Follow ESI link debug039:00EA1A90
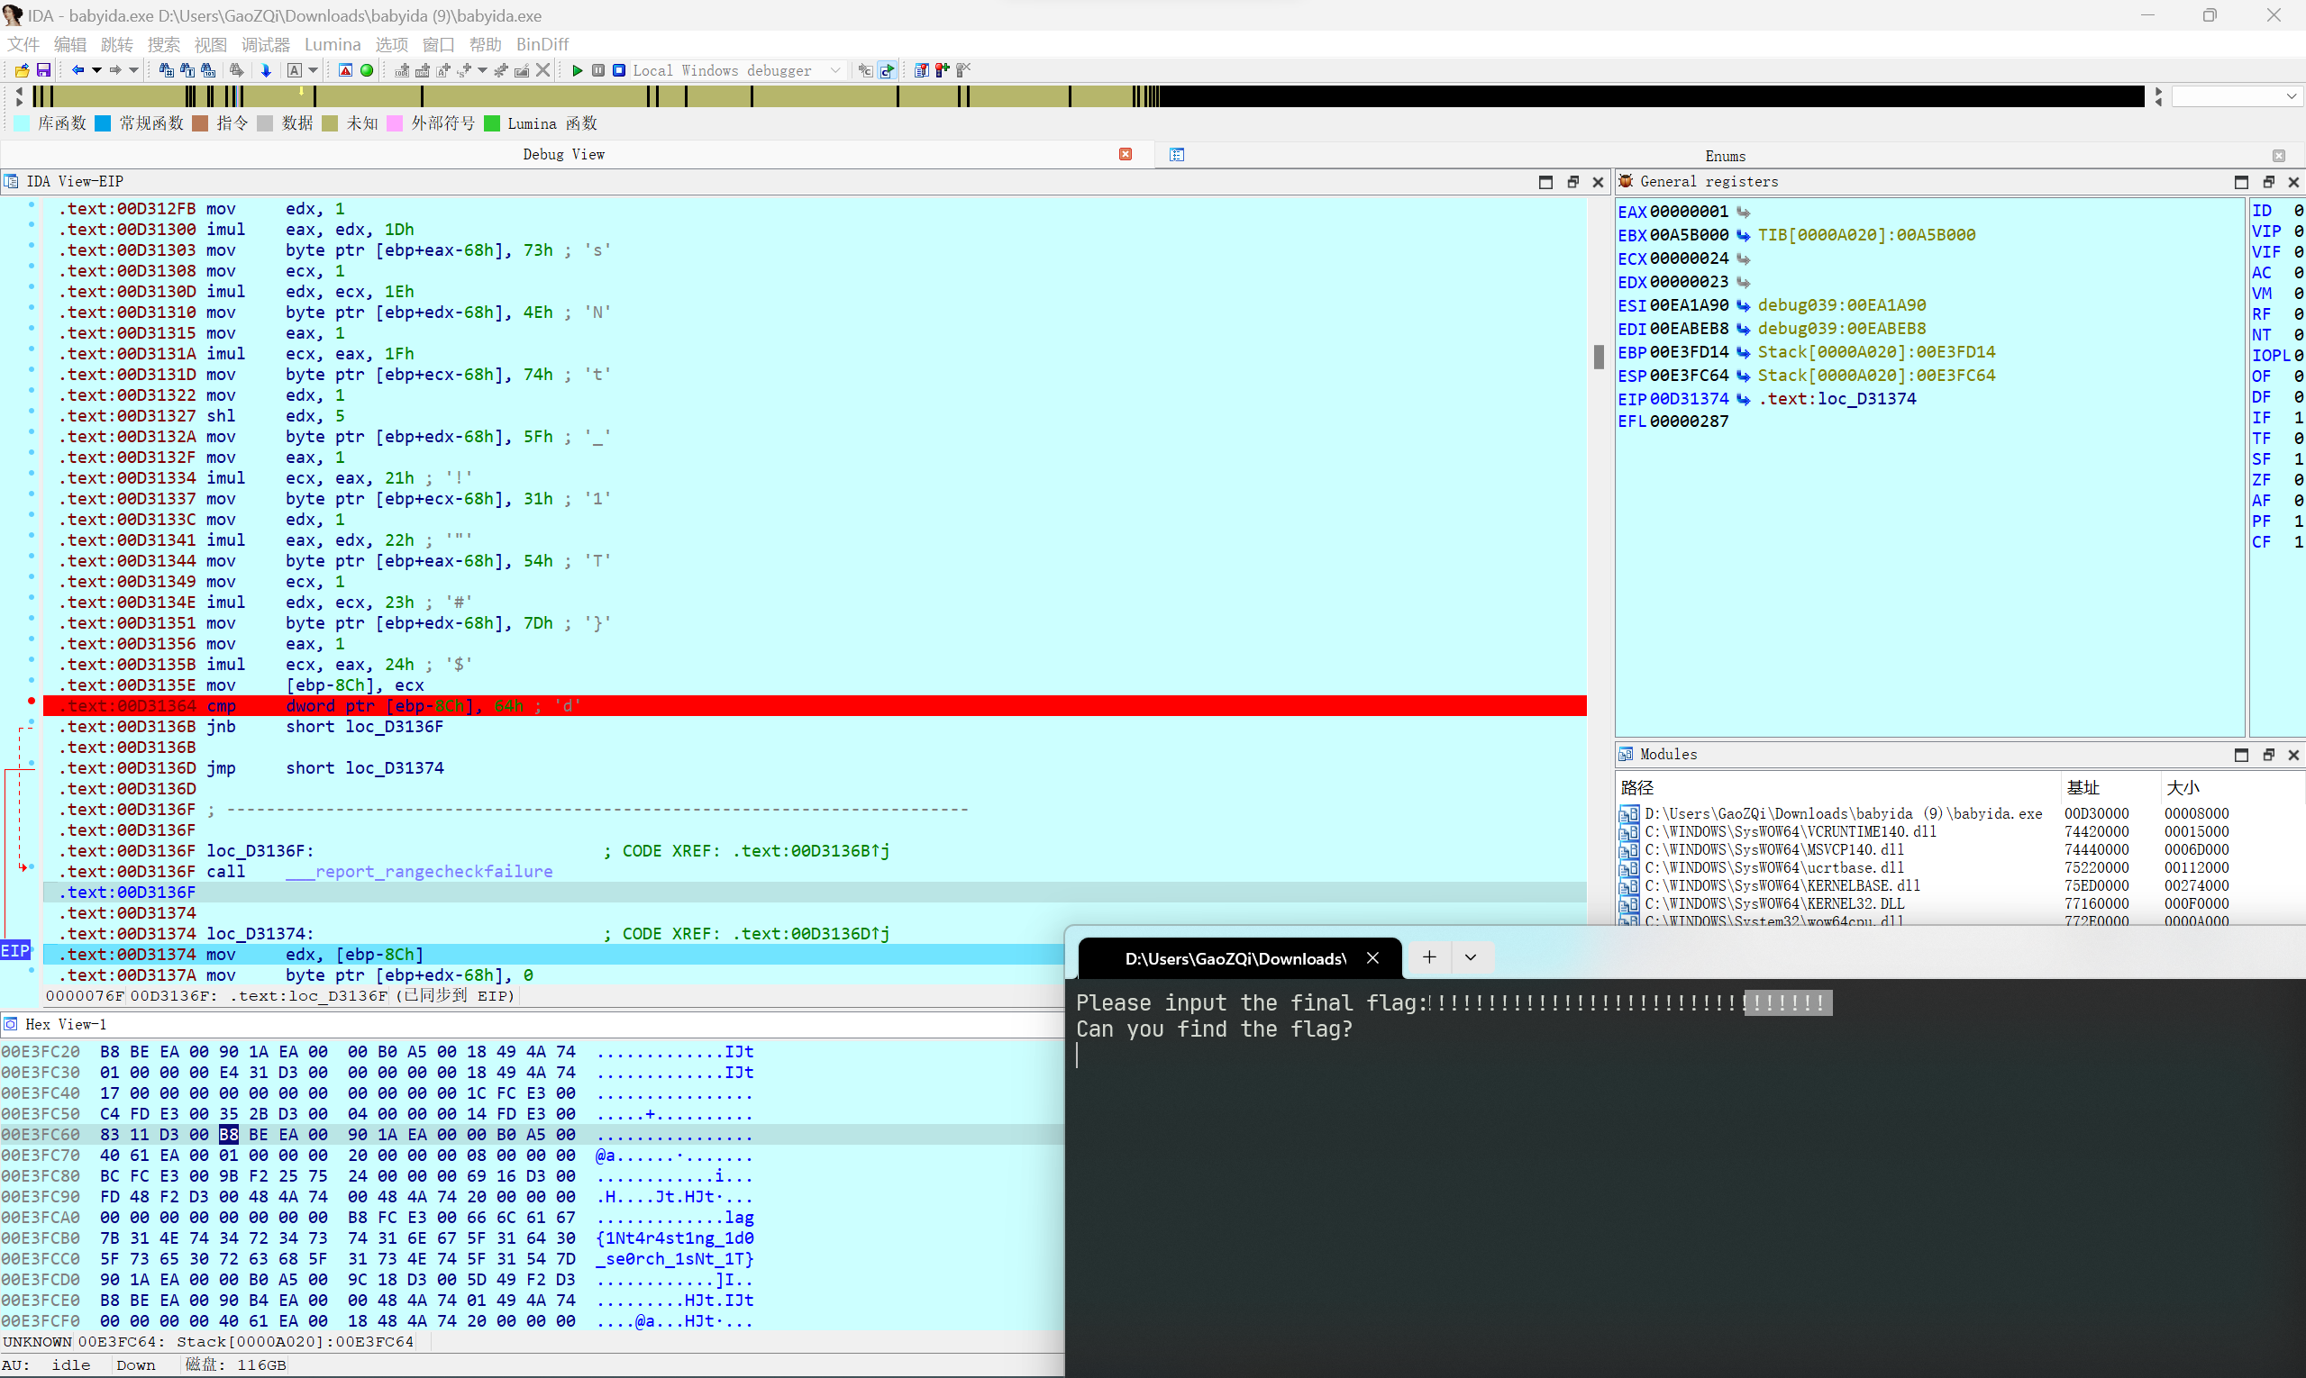Image resolution: width=2306 pixels, height=1378 pixels. [x=1841, y=305]
